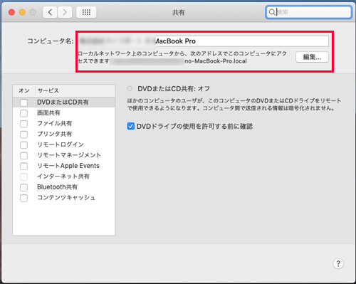Select the リモートログイン service row
The width and height of the screenshot is (356, 284).
point(64,144)
